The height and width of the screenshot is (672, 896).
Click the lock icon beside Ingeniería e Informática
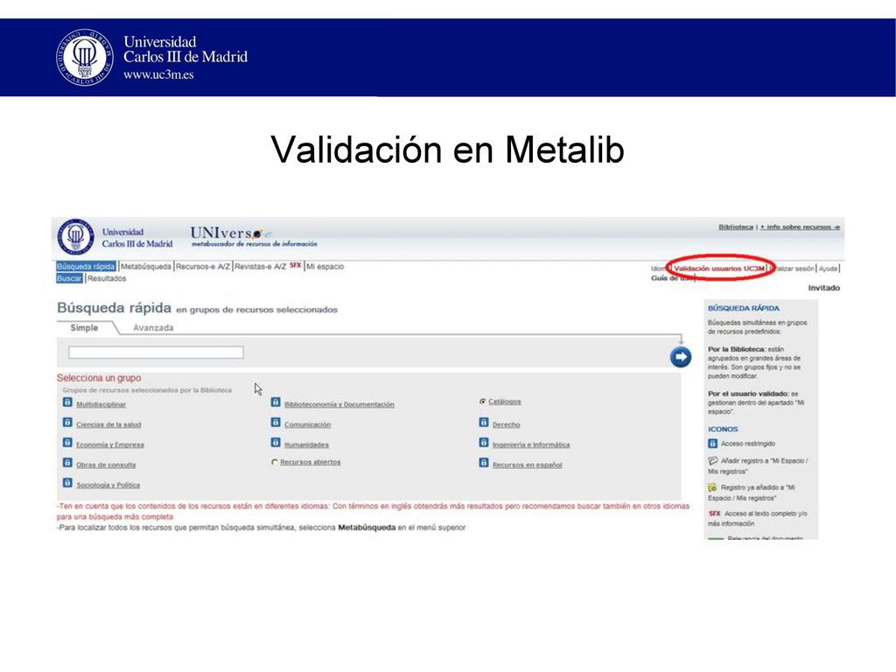point(483,443)
